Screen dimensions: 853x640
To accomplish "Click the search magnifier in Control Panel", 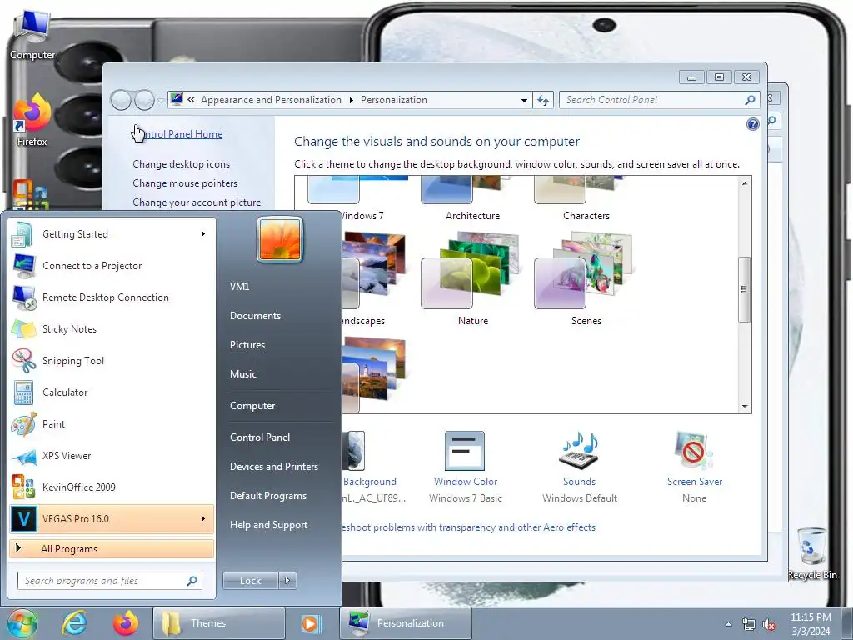I will click(x=751, y=100).
